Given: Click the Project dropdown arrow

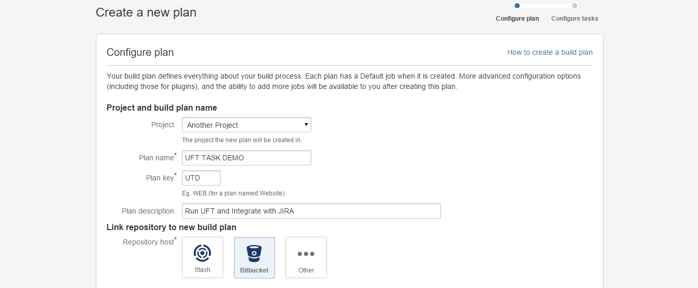Looking at the screenshot, I should pos(306,125).
